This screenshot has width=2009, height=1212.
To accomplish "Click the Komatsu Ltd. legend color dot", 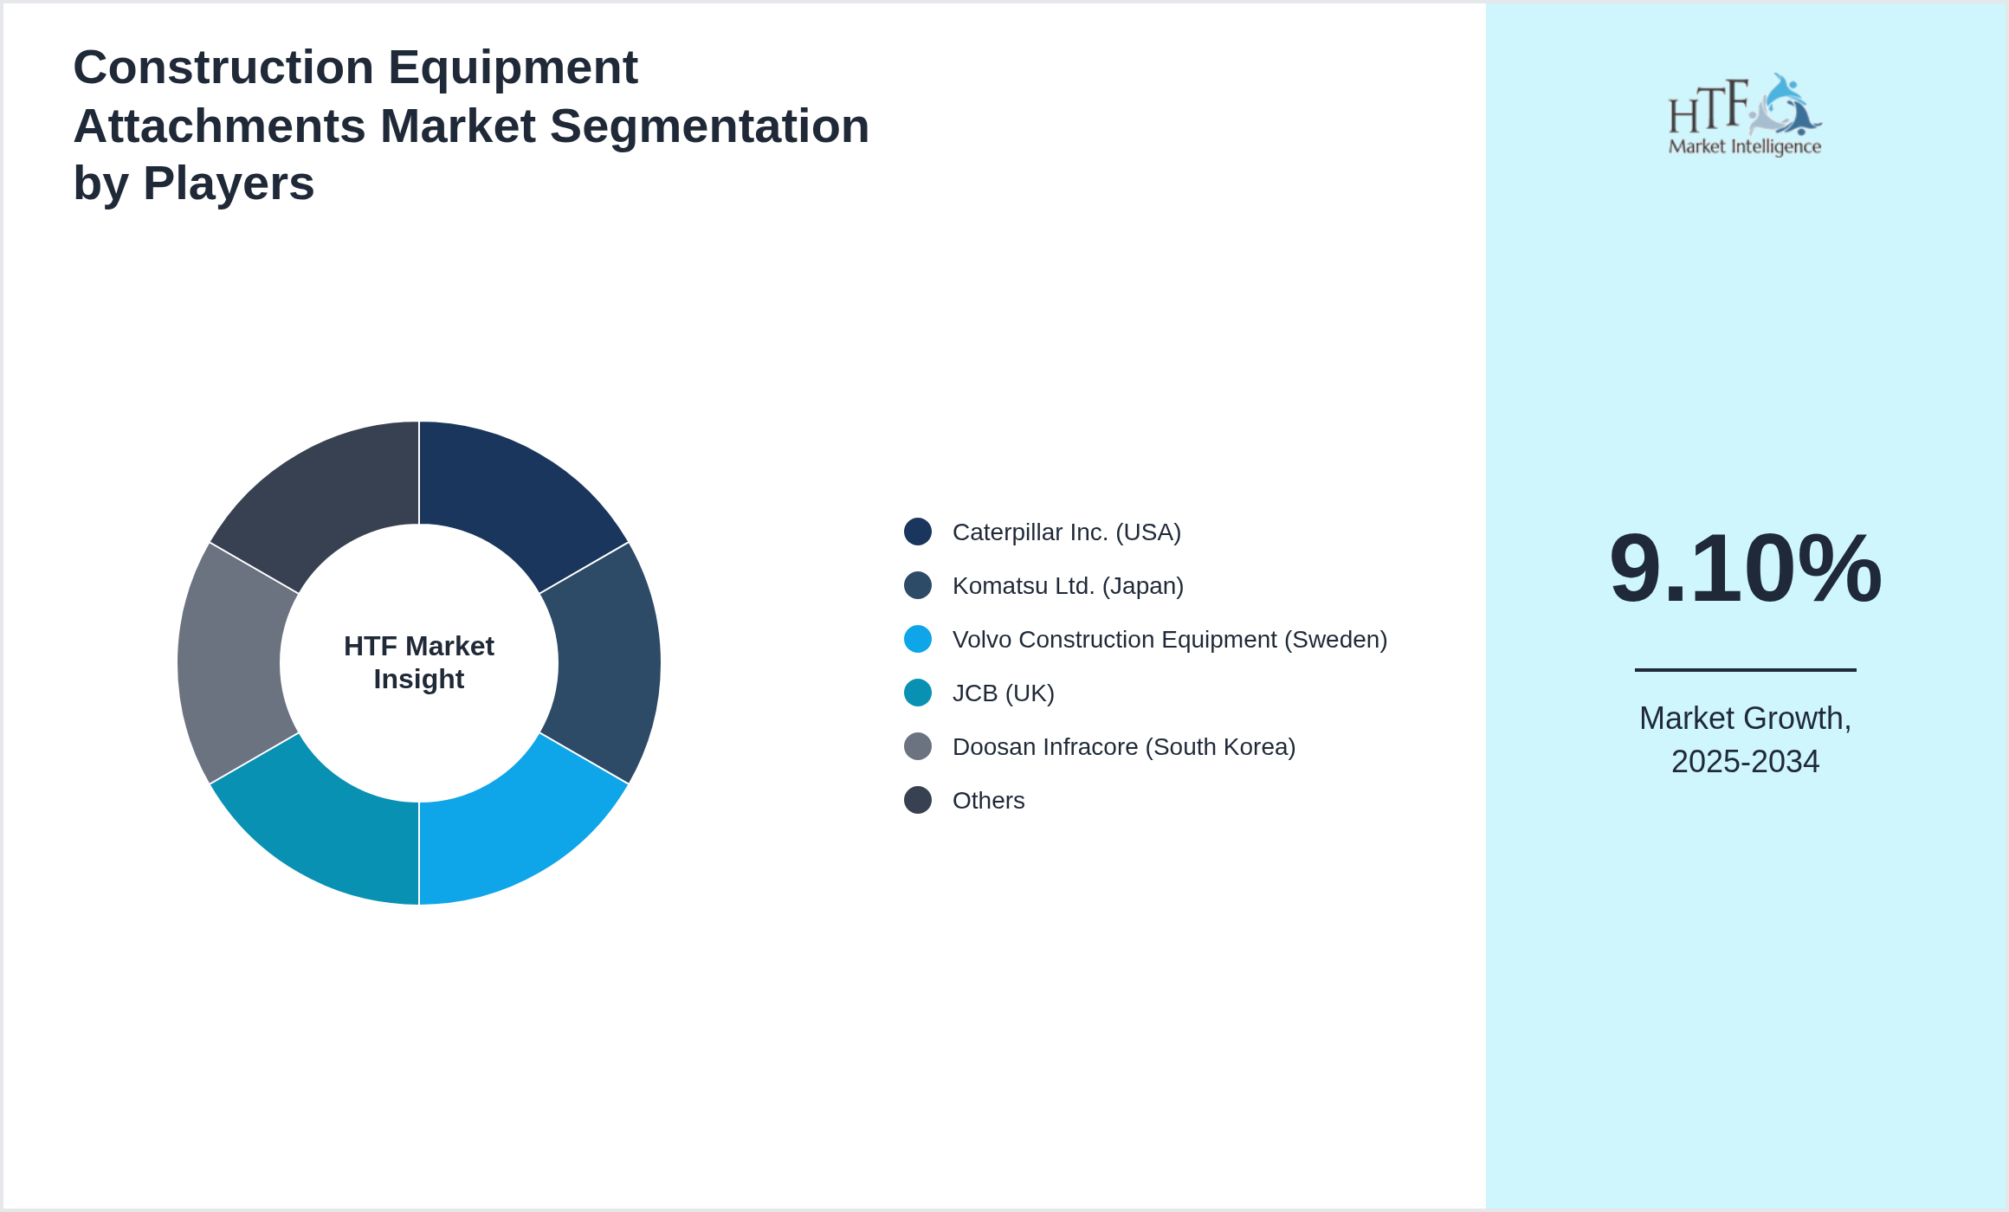I will click(918, 585).
